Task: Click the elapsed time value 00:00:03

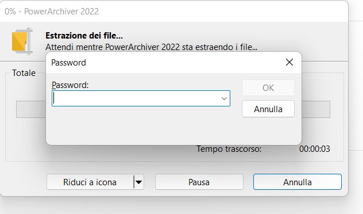Action: tap(314, 149)
